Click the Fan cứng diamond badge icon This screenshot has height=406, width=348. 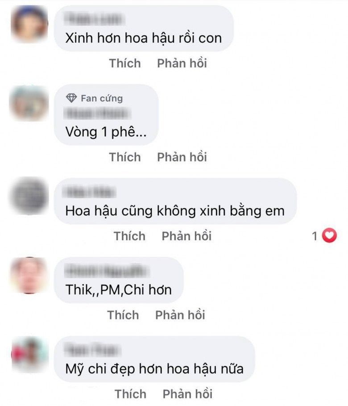click(x=71, y=98)
